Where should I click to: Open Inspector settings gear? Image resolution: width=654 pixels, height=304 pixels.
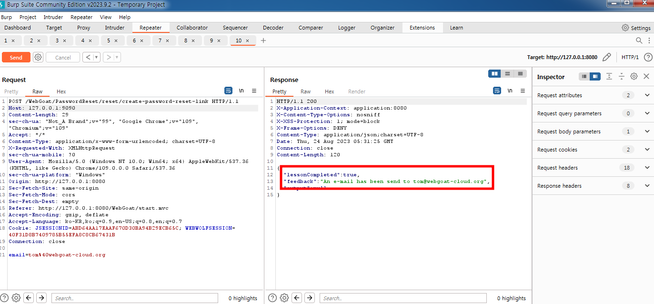634,76
